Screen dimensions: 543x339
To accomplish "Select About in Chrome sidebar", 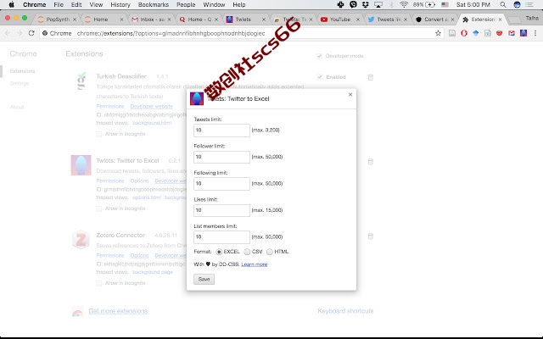I will coord(17,108).
